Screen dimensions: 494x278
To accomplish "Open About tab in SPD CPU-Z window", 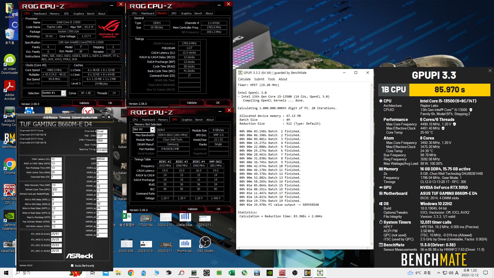I will [210, 120].
